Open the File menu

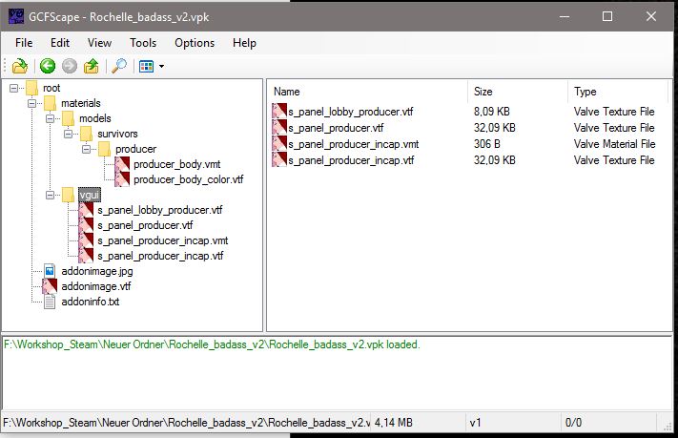tap(24, 43)
